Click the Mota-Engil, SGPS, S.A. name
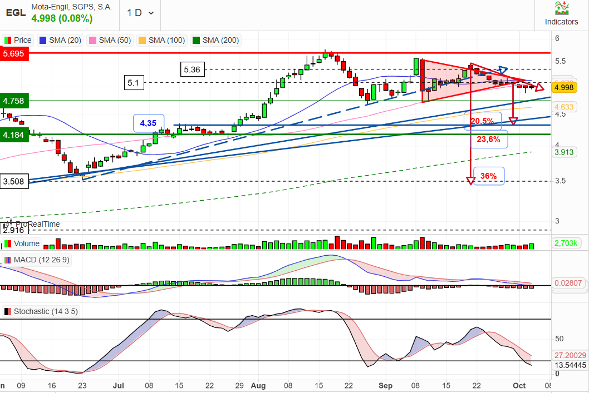Screen dimensions: 589x393 [x=71, y=7]
